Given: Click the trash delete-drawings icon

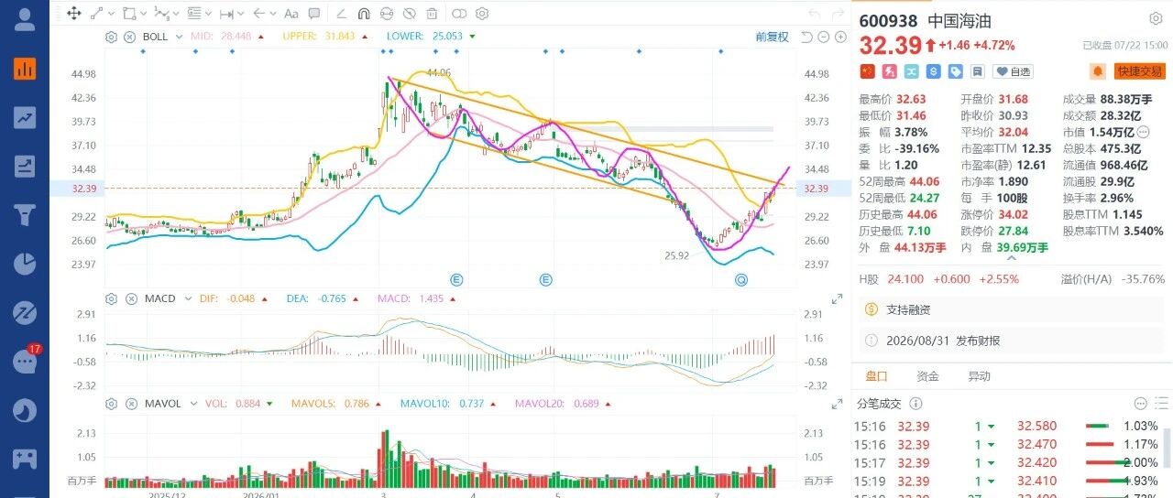Looking at the screenshot, I should 433,14.
